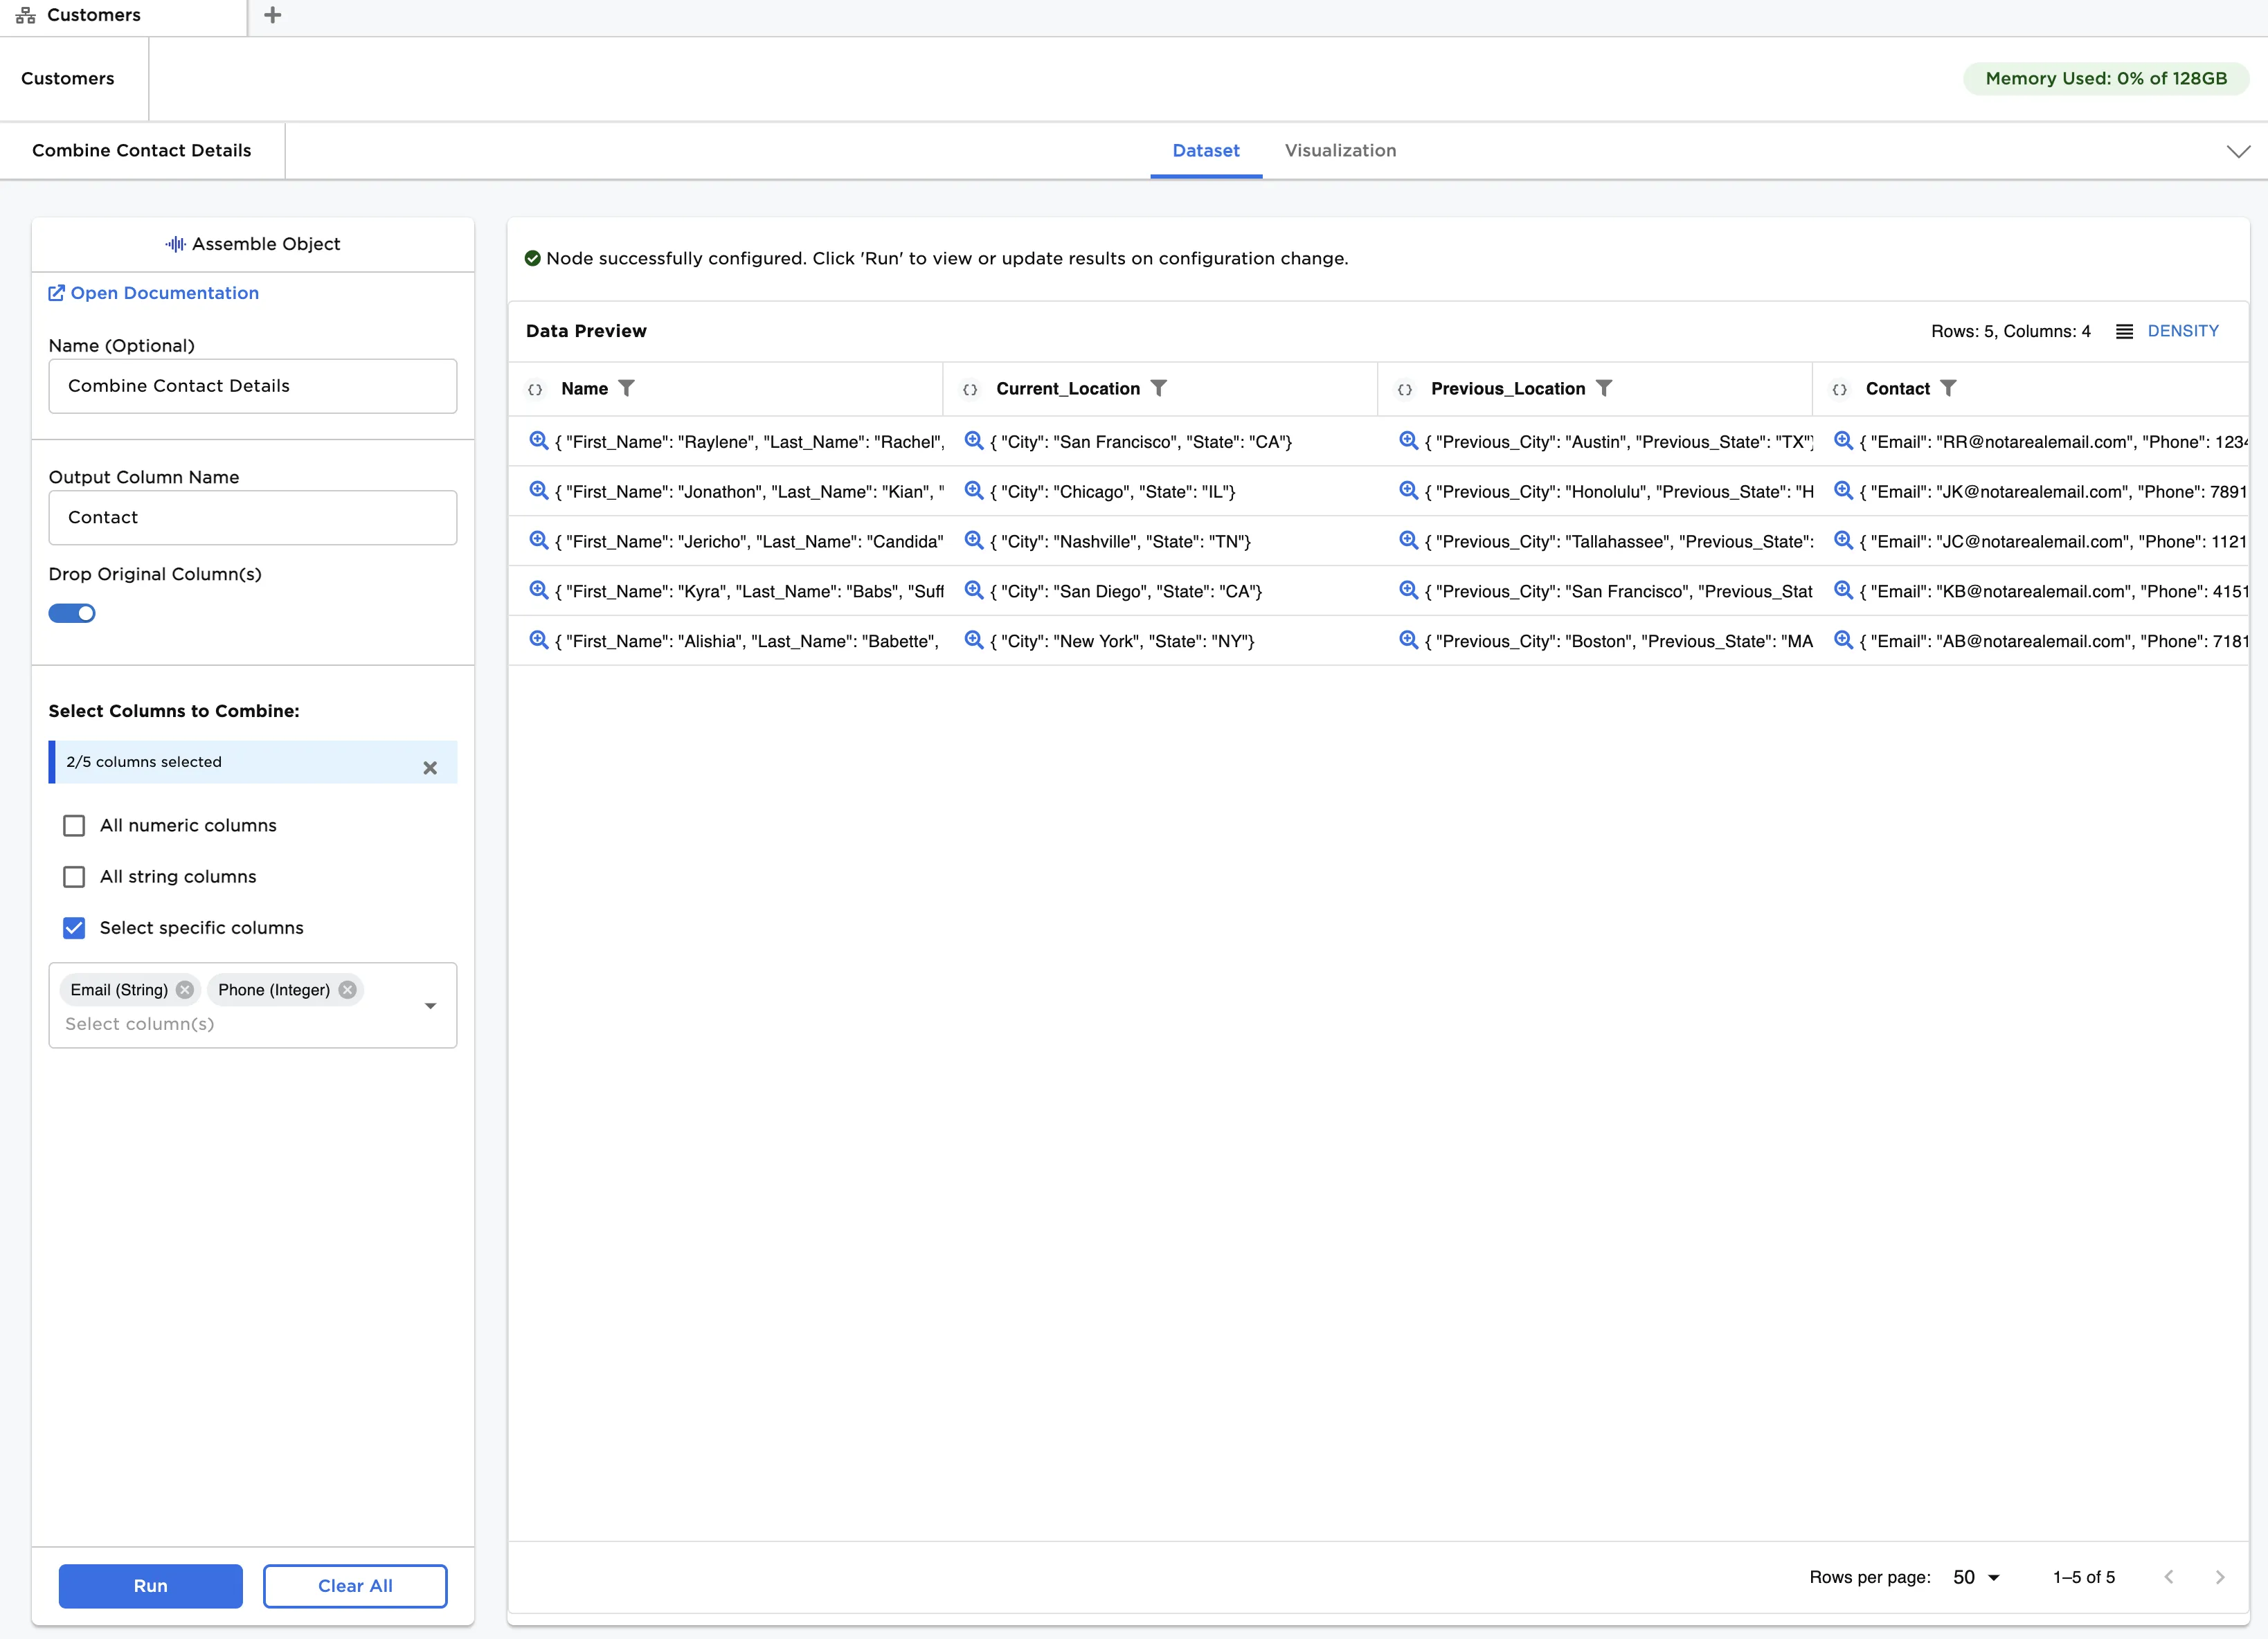Screen dimensions: 2268x1639
Task: Inspect Raylene's Name object with magnifier
Action: pyautogui.click(x=538, y=441)
